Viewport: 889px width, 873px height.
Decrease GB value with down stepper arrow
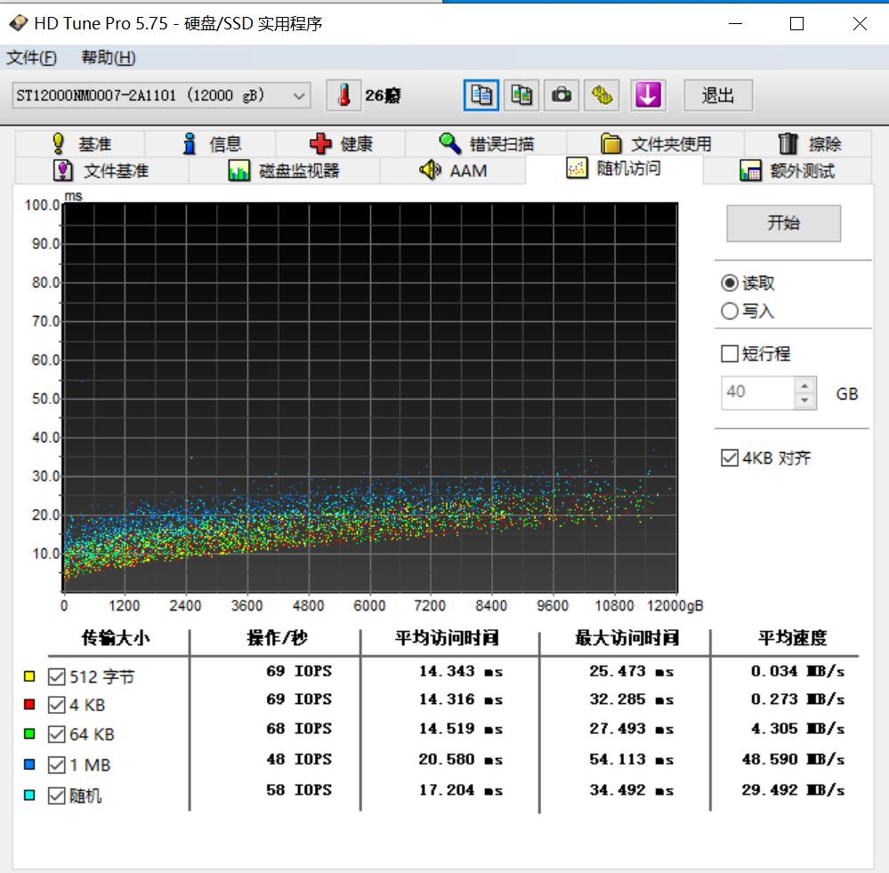point(804,400)
